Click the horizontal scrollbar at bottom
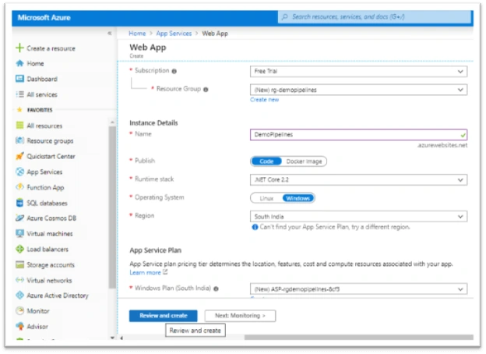This screenshot has height=354, width=486. click(x=358, y=338)
